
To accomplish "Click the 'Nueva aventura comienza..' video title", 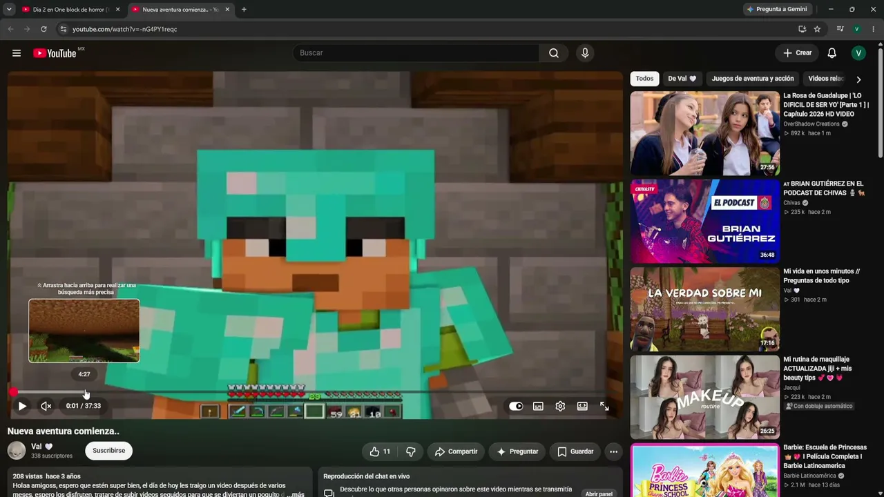I will pos(64,431).
